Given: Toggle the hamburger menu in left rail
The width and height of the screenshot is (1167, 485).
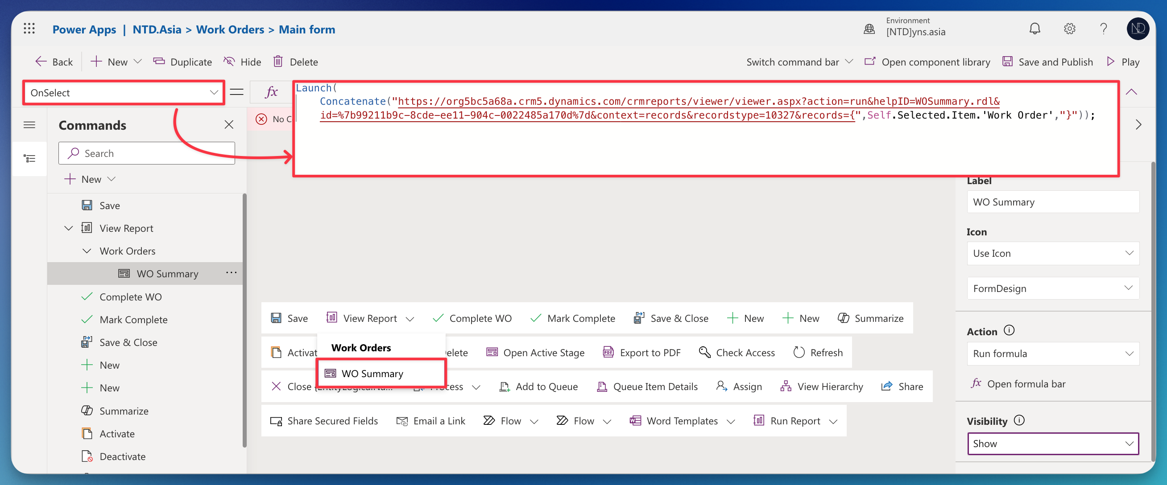Looking at the screenshot, I should 29,124.
